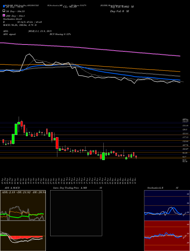Click the 'CL: 95.10' closing price label
This screenshot has width=190, height=251.
(70, 7)
